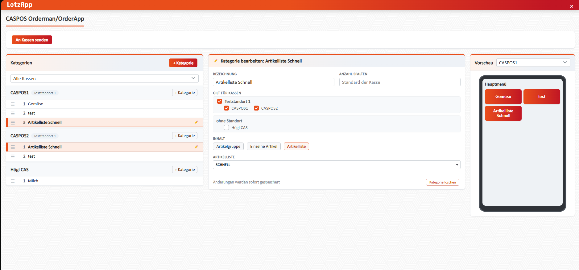Click the Bezeichnung input field
Image resolution: width=579 pixels, height=270 pixels.
pyautogui.click(x=274, y=82)
